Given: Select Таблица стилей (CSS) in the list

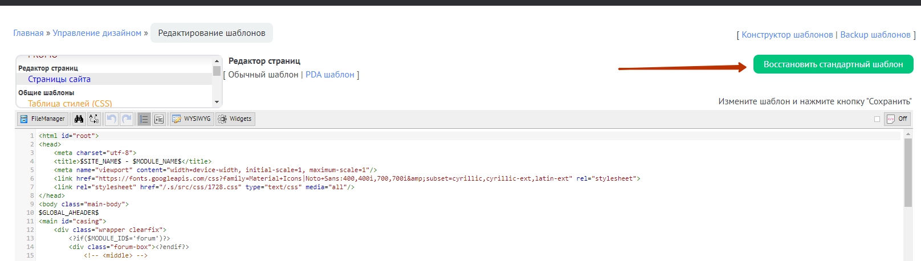Looking at the screenshot, I should (x=70, y=104).
